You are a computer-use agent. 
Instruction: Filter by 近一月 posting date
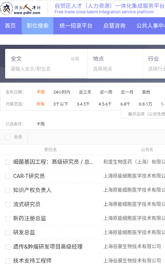127,92
